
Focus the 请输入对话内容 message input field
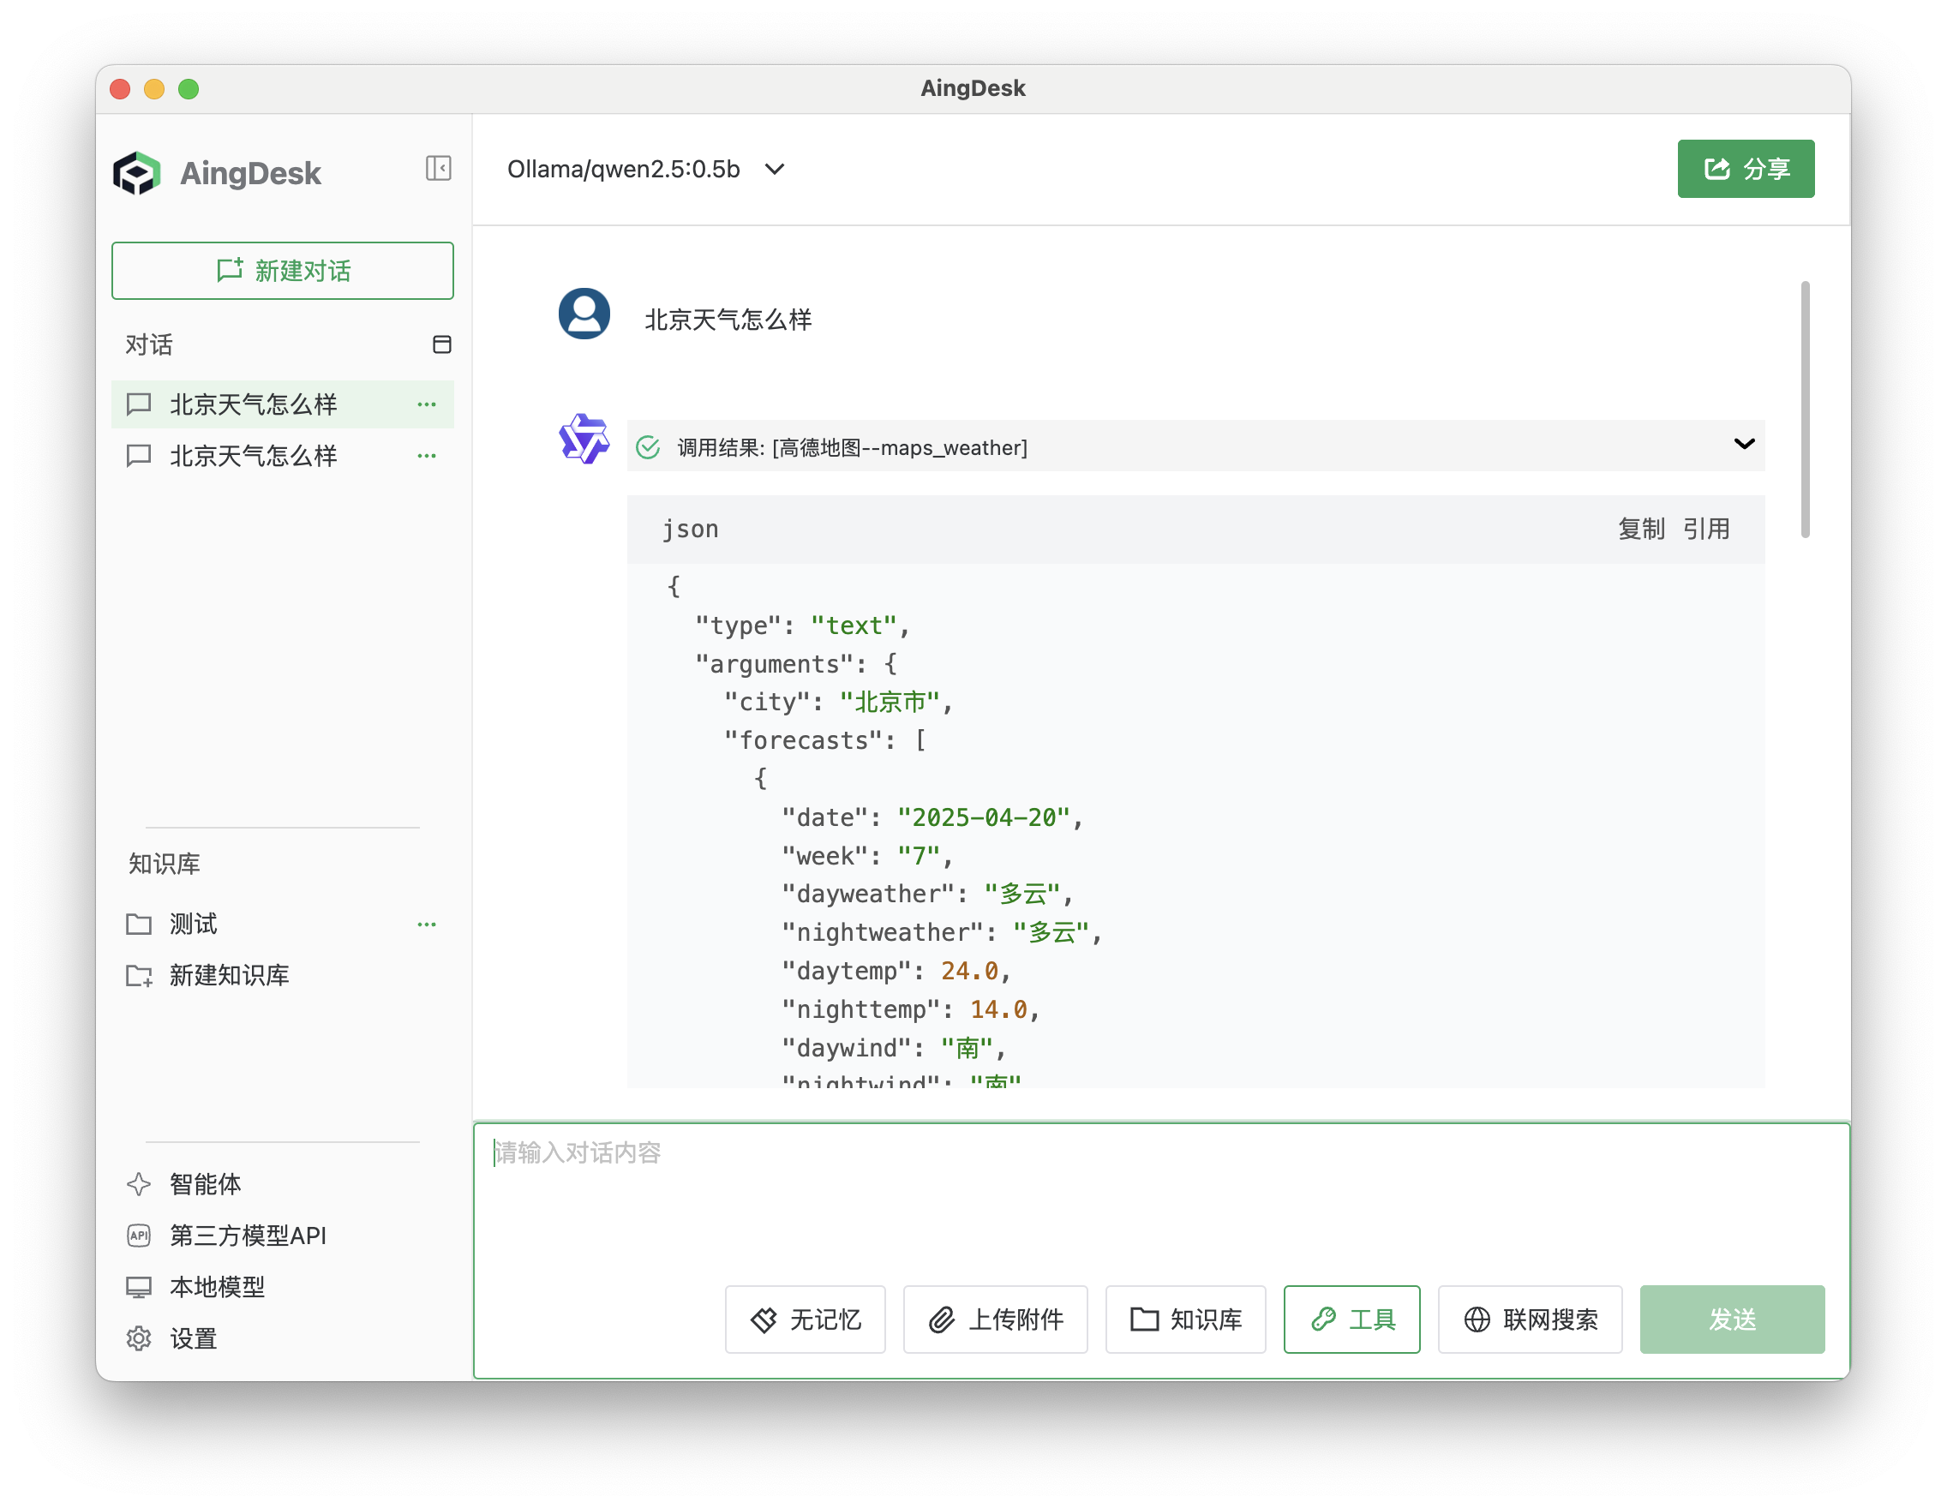point(1159,1194)
